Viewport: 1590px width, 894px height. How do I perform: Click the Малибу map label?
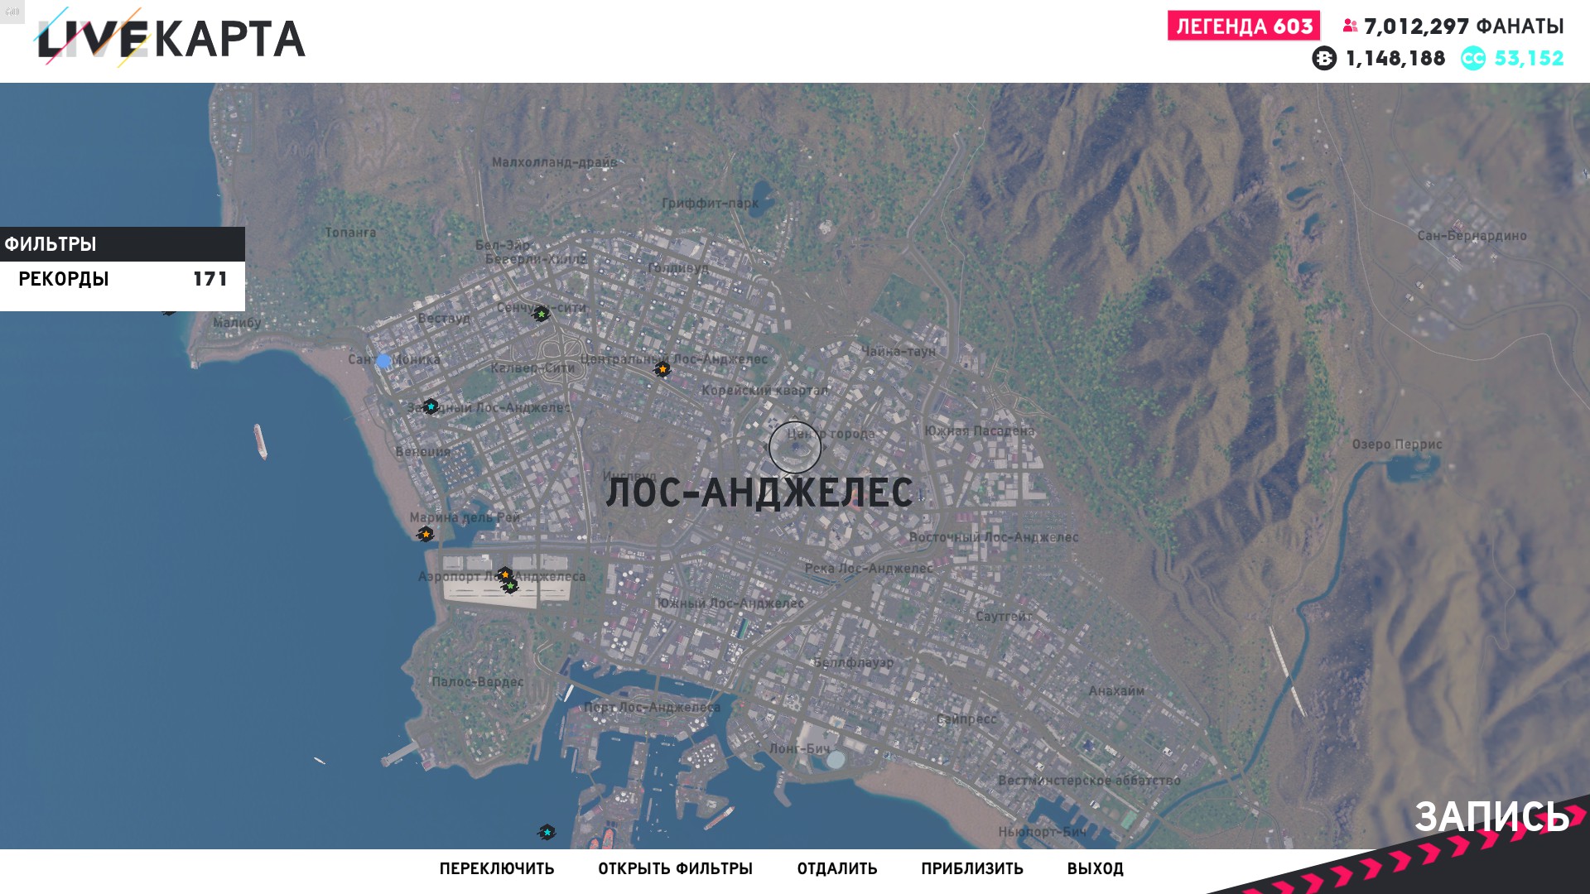(x=237, y=323)
